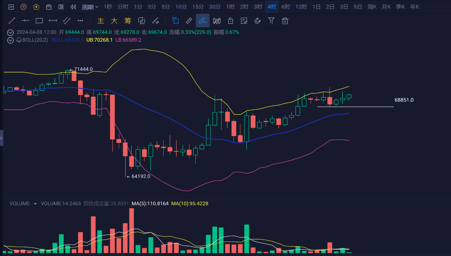Expand the VOLUME indicator dropdown arrow
The height and width of the screenshot is (256, 451).
(x=35, y=204)
